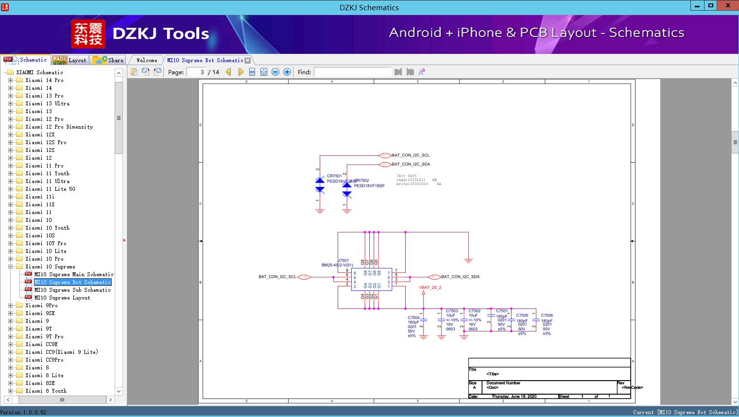The image size is (739, 417).
Task: Click the rotate-left page icon
Action: pos(145,72)
